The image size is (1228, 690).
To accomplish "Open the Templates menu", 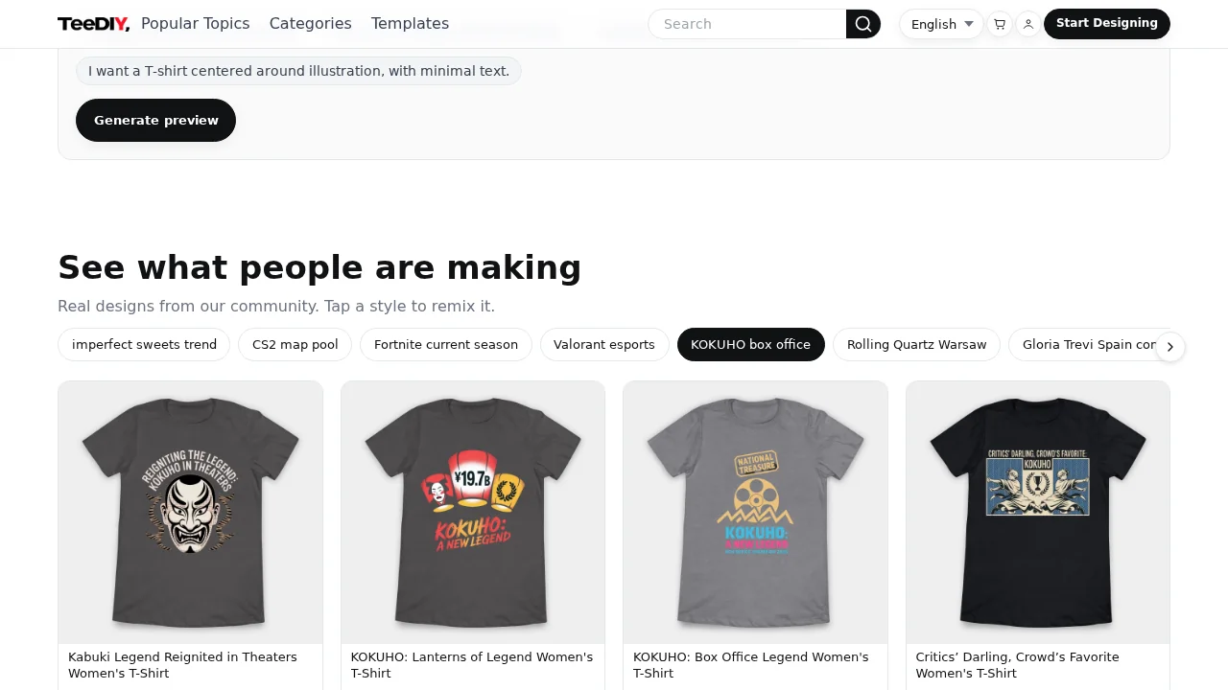I will click(x=410, y=23).
